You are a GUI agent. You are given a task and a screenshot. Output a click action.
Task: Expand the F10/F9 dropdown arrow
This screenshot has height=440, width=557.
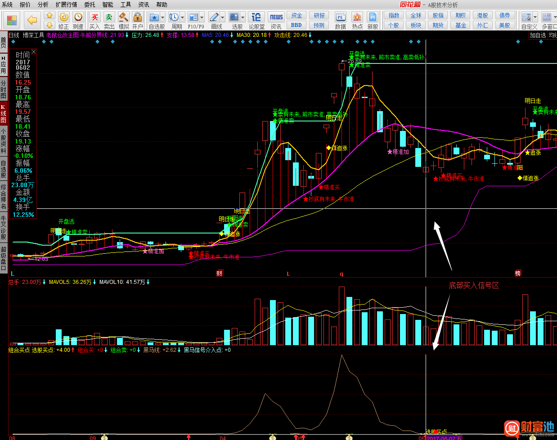[202, 17]
